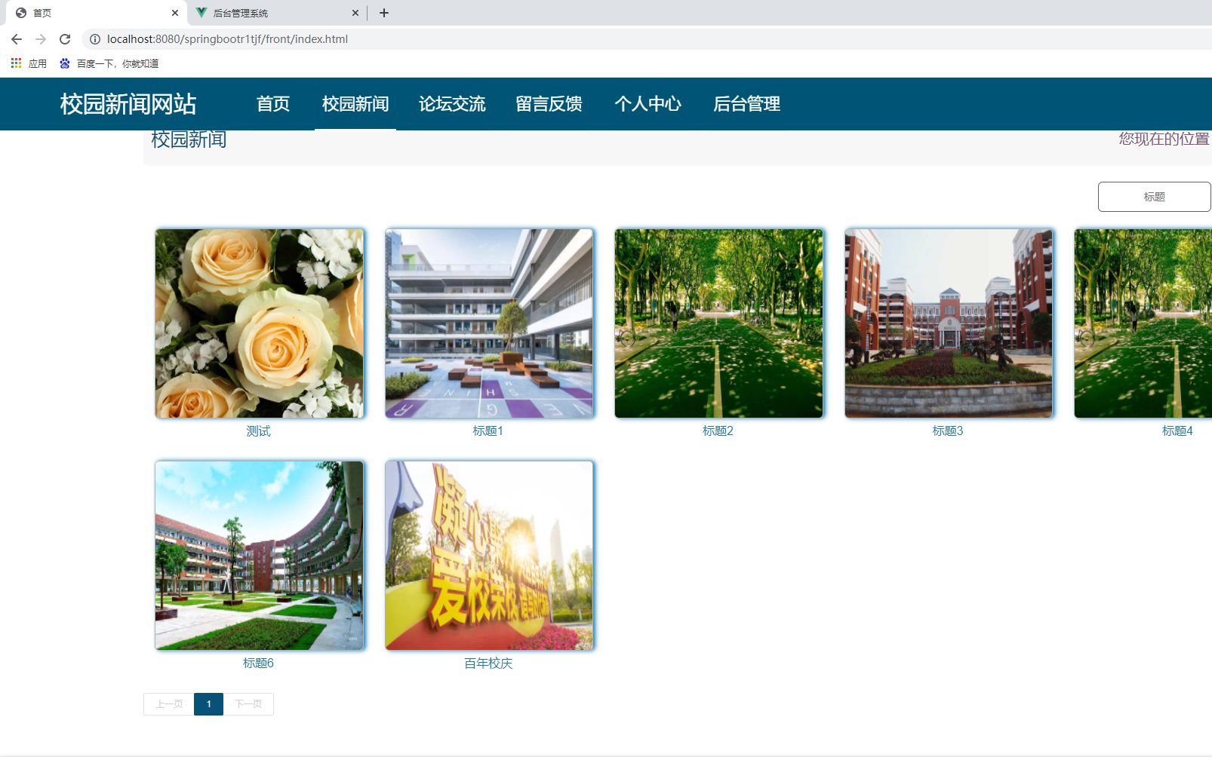Select the 首页 browser tab
Screen dimensions: 1212x757
(95, 13)
